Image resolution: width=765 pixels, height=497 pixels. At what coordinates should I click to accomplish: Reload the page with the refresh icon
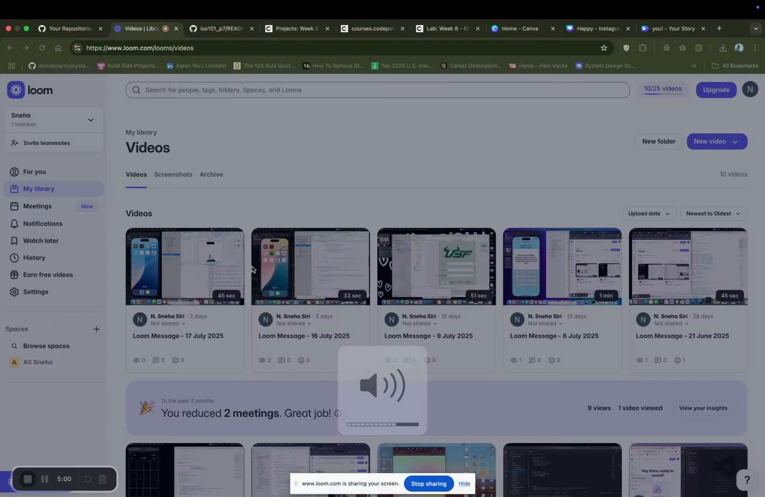point(42,48)
